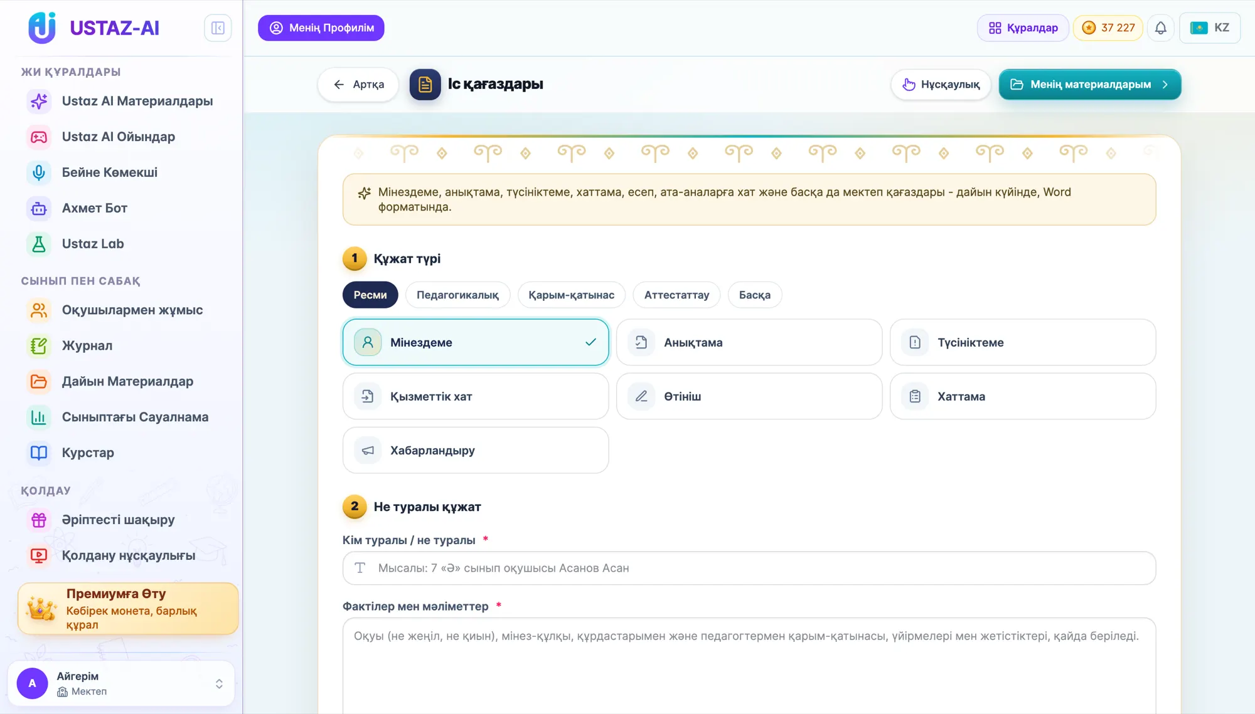Image resolution: width=1255 pixels, height=714 pixels.
Task: Focus the Кім туралы / не туралы field
Action: pos(749,568)
